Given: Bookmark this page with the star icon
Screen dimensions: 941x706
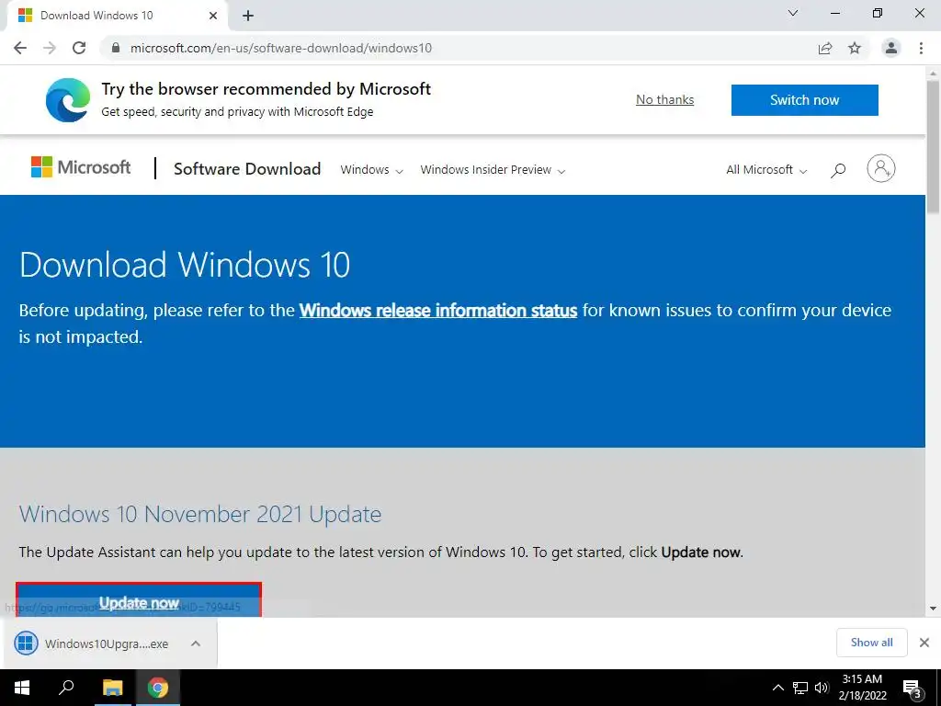Looking at the screenshot, I should [855, 48].
